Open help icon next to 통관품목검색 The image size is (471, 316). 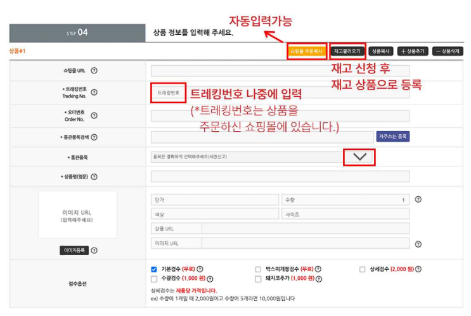[94, 137]
